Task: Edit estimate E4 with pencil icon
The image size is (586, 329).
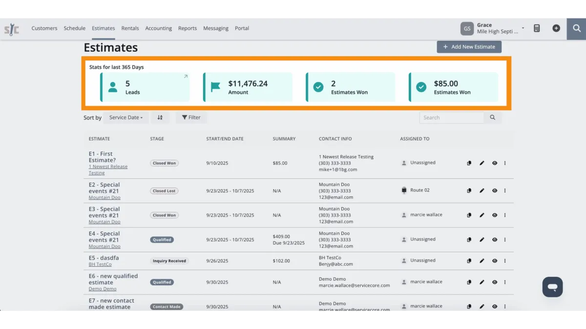Action: pos(482,240)
